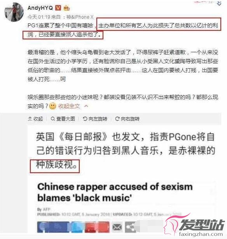Click the blue Facebook share button
Image resolution: width=227 pixels, height=239 pixels.
click(x=53, y=227)
